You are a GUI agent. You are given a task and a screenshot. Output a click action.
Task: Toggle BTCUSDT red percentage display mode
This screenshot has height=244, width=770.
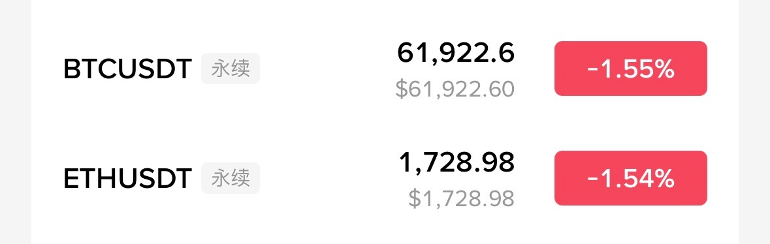pyautogui.click(x=630, y=69)
